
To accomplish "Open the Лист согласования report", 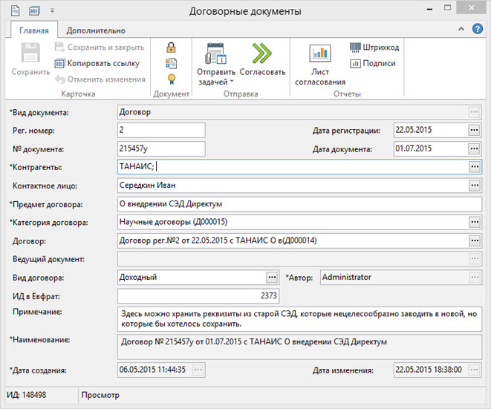I will click(320, 54).
